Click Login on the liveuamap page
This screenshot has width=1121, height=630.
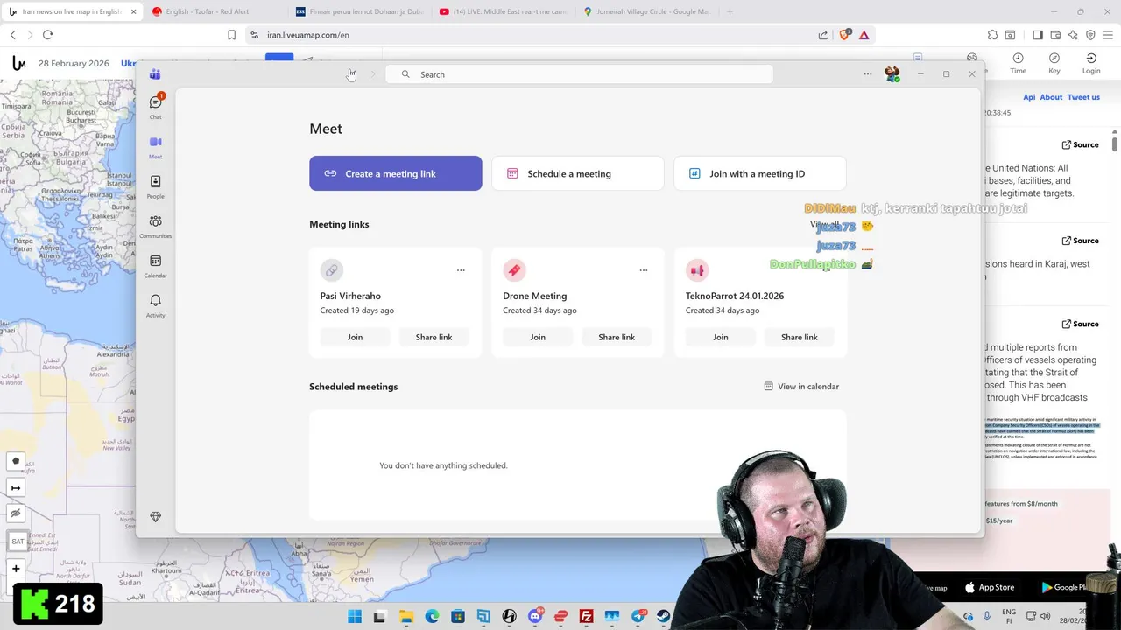pos(1091,63)
